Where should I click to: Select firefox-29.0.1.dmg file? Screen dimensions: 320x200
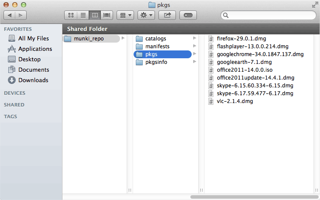click(241, 38)
